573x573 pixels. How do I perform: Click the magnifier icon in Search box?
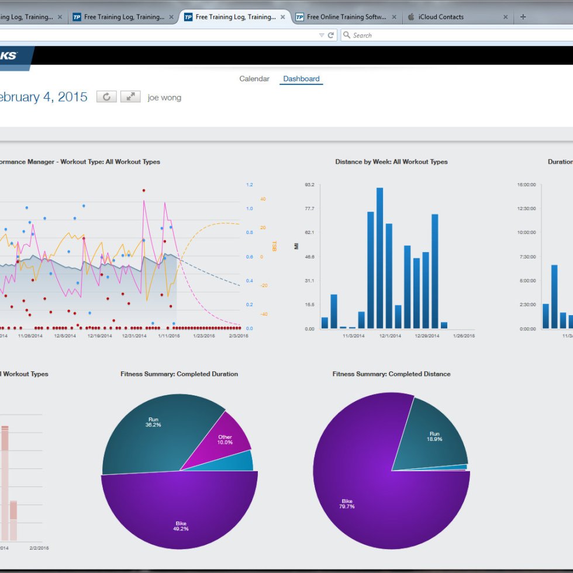point(346,35)
